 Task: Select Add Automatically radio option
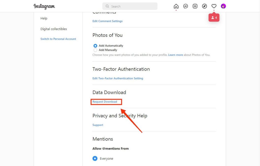(95, 46)
